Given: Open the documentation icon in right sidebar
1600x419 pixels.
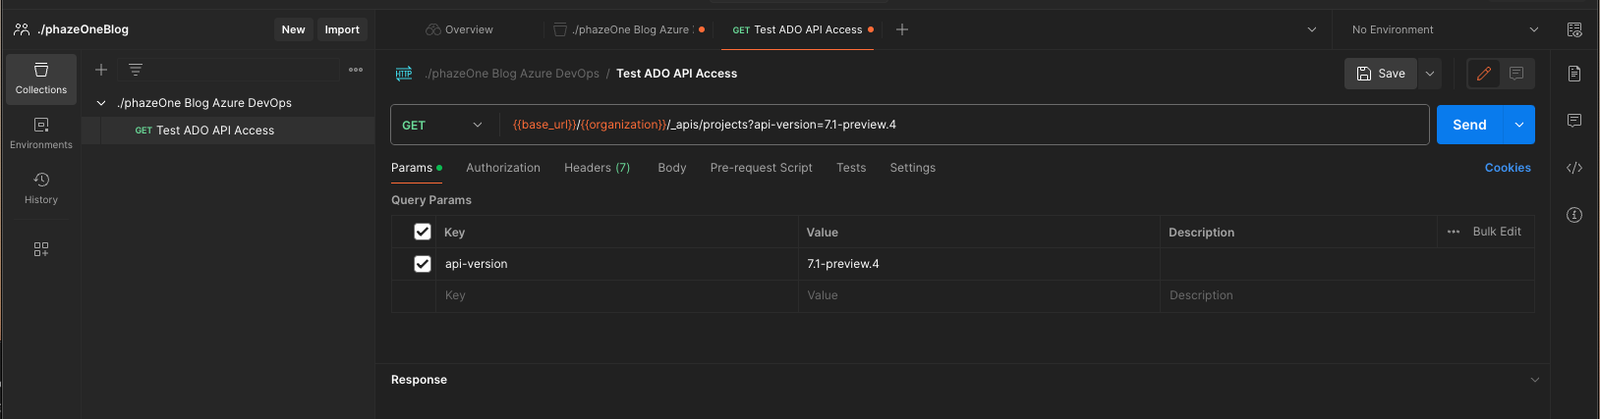Looking at the screenshot, I should click(1574, 74).
